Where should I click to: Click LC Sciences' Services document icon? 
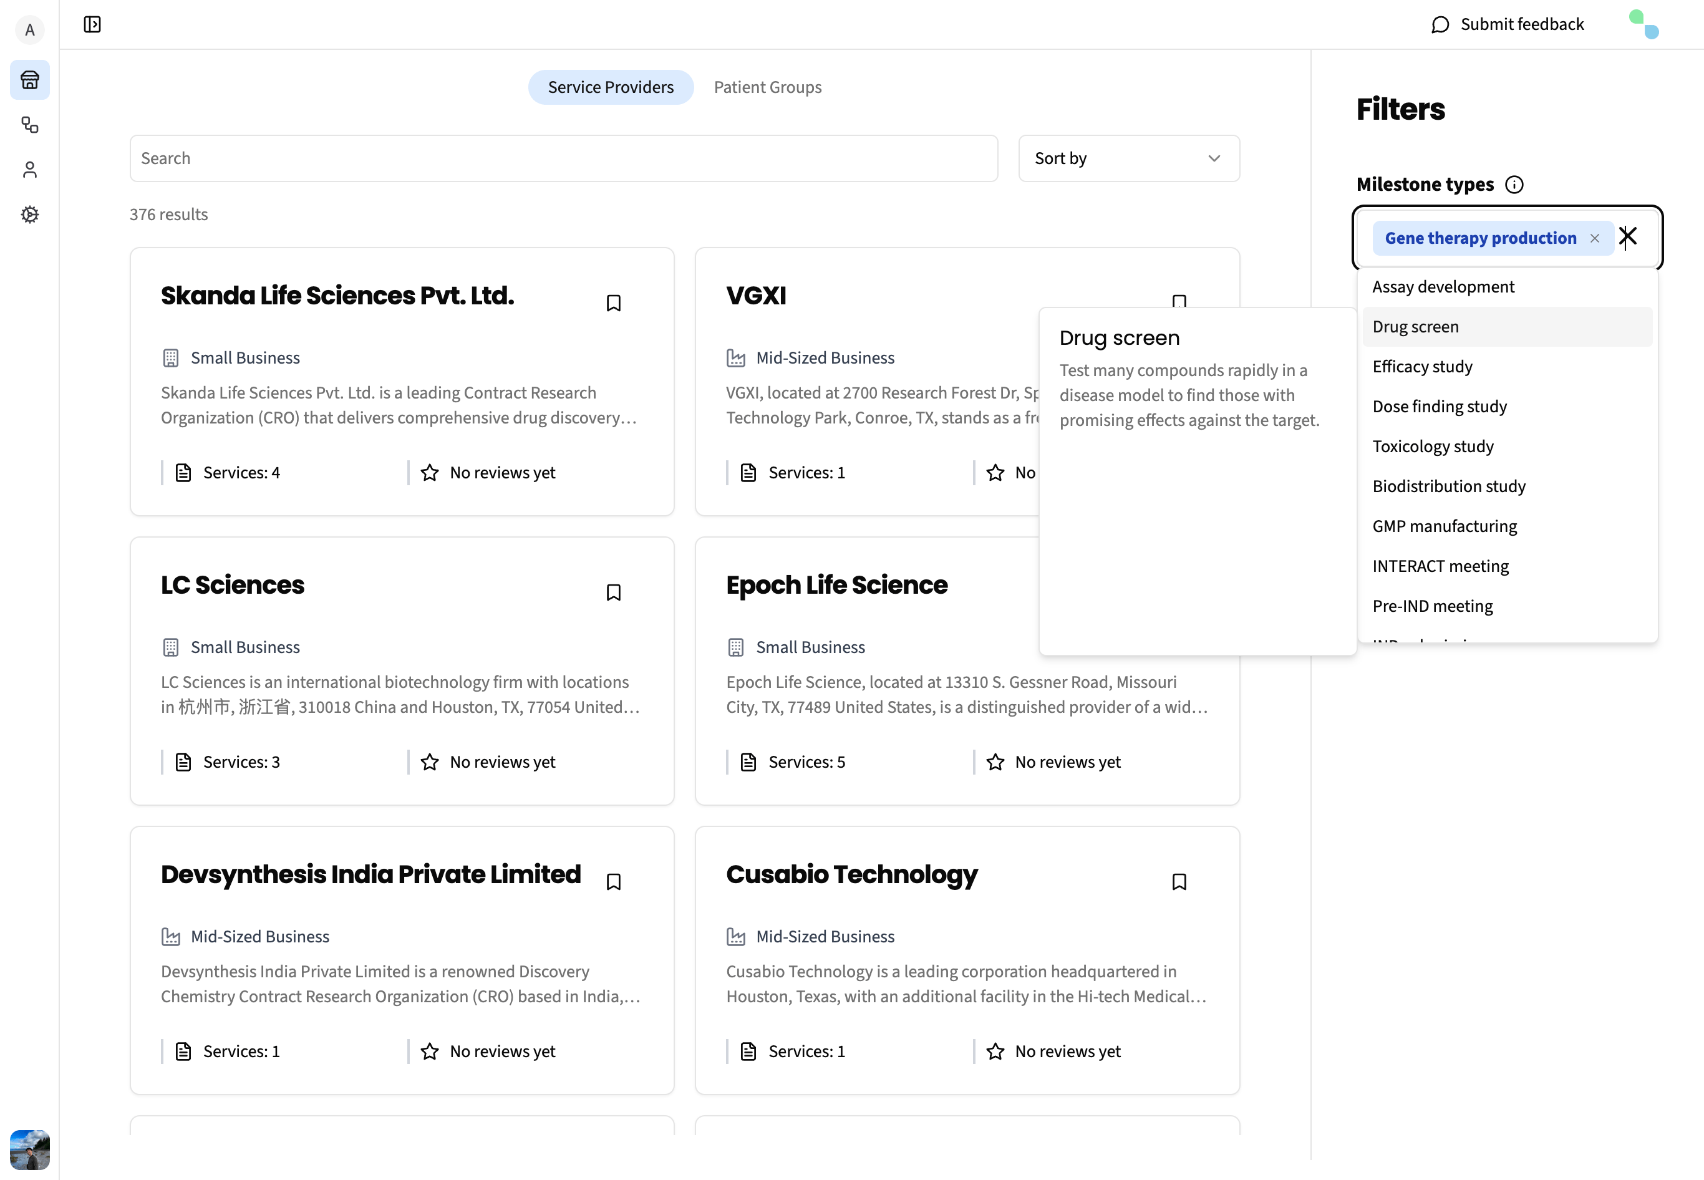(x=183, y=762)
